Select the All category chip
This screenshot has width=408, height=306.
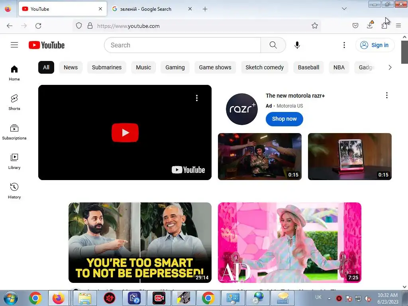point(46,67)
